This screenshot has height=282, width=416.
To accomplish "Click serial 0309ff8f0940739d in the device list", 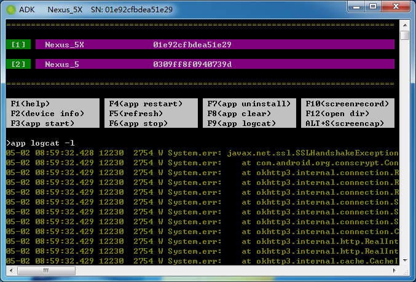I will (192, 64).
